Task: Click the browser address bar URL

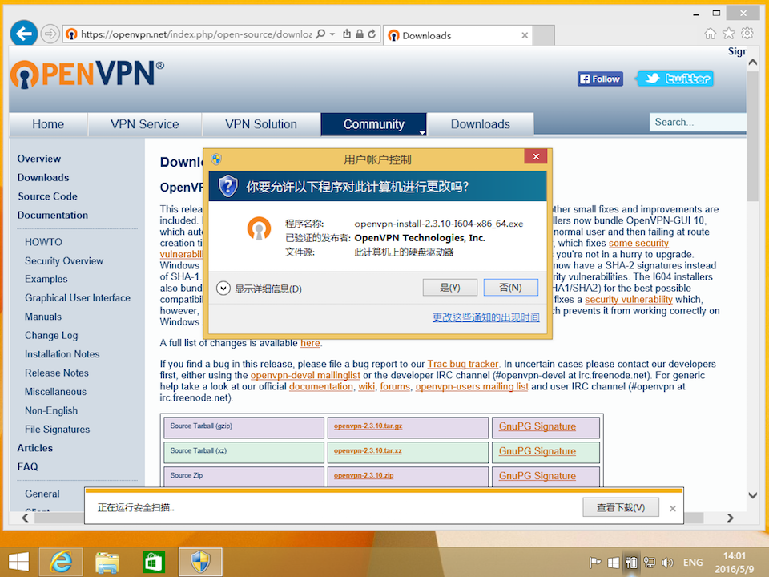Action: click(196, 34)
